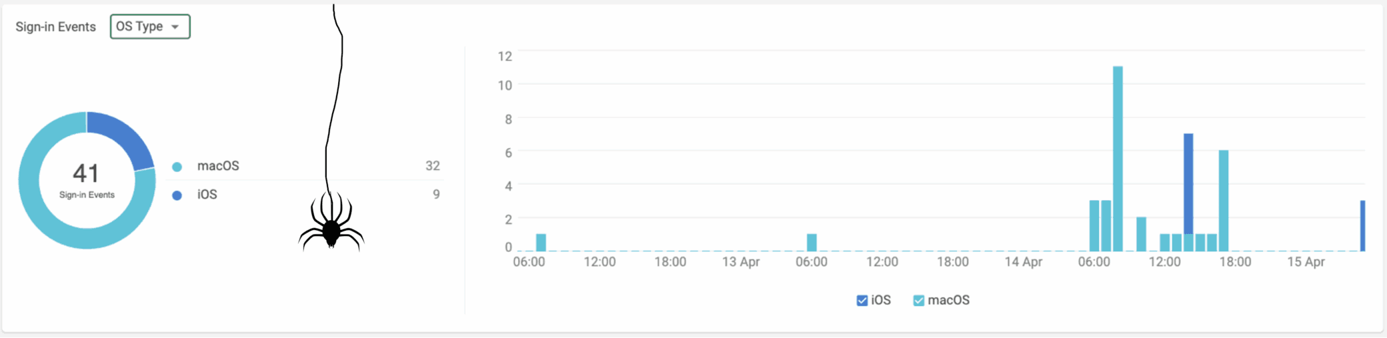Click the tall dark blue iOS bar

pyautogui.click(x=1188, y=183)
